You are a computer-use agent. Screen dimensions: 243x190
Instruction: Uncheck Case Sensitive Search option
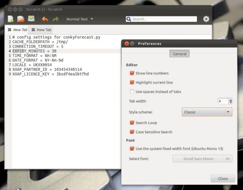(x=132, y=132)
